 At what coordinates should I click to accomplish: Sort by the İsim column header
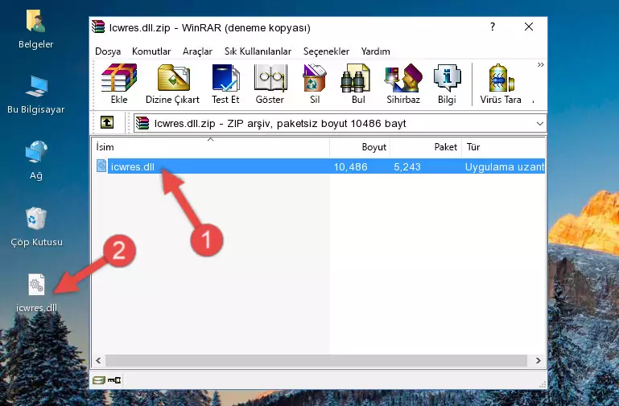[211, 147]
